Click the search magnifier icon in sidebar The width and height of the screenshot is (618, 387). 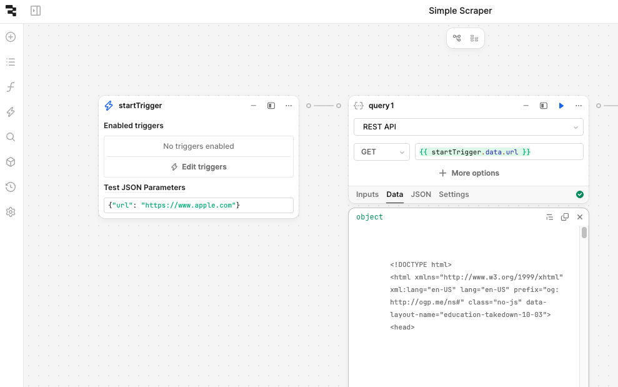point(11,137)
